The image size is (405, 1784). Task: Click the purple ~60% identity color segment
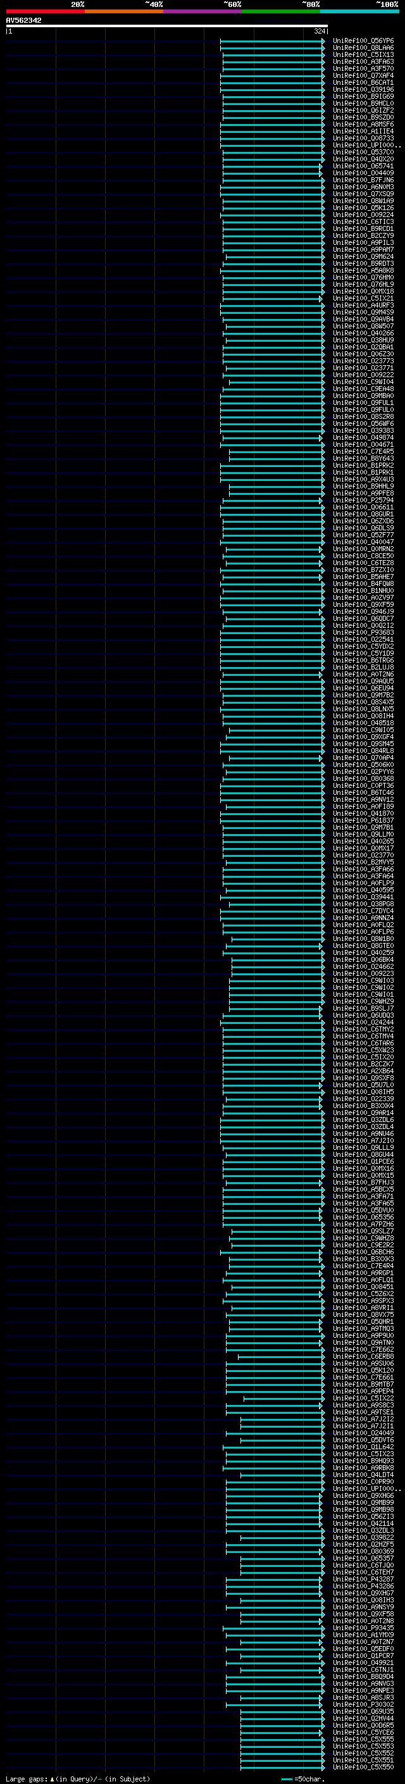pyautogui.click(x=202, y=11)
